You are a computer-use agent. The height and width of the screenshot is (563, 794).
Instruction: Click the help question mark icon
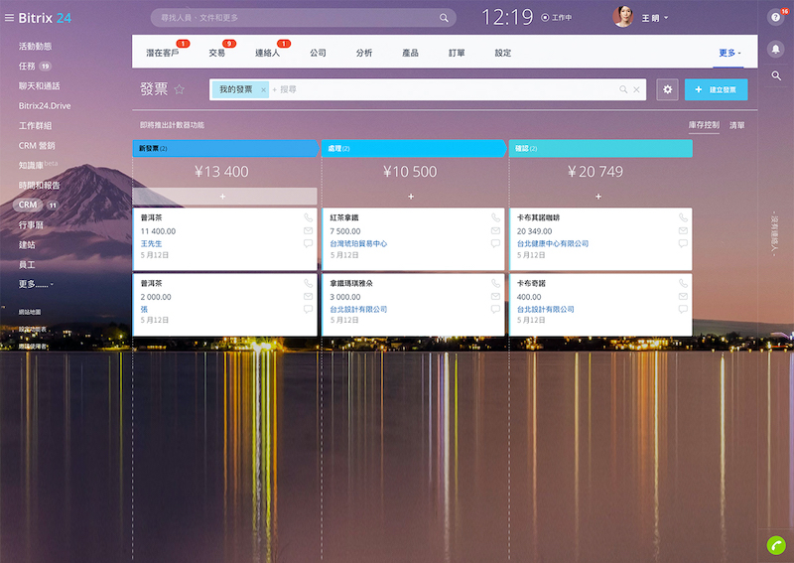775,17
